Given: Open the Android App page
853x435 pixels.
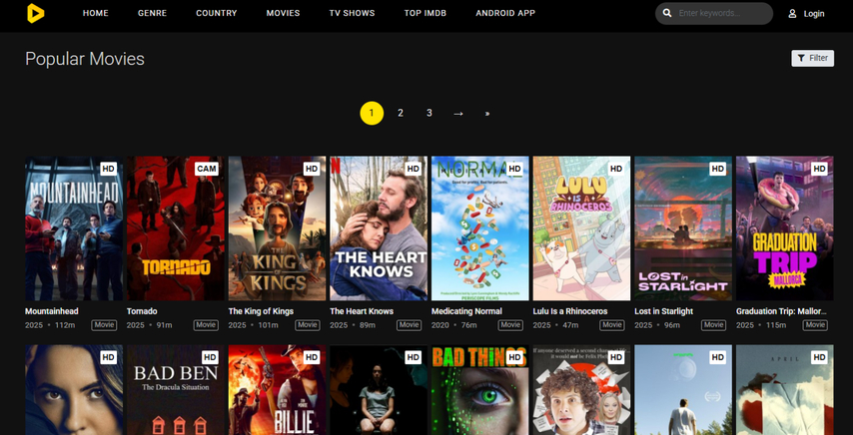Looking at the screenshot, I should (x=505, y=13).
